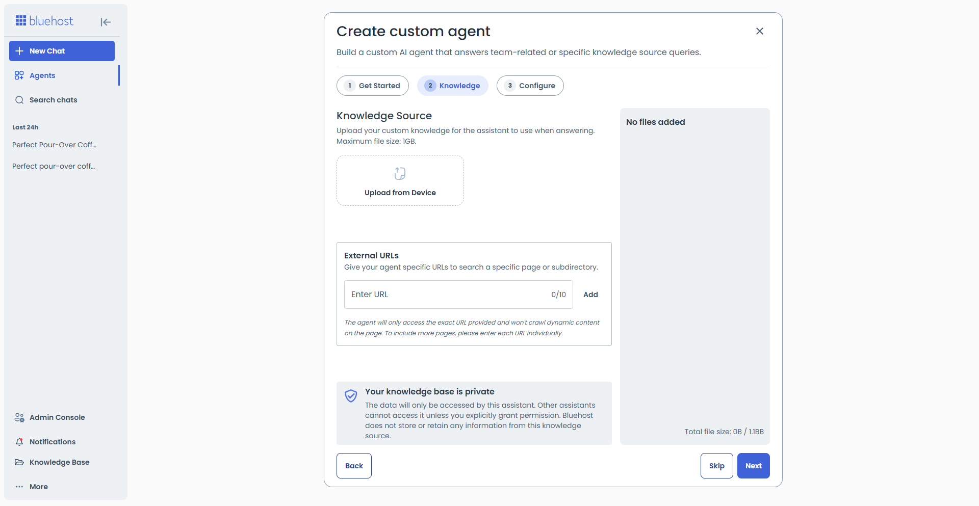
Task: Click Add next to the URL field
Action: [590, 295]
